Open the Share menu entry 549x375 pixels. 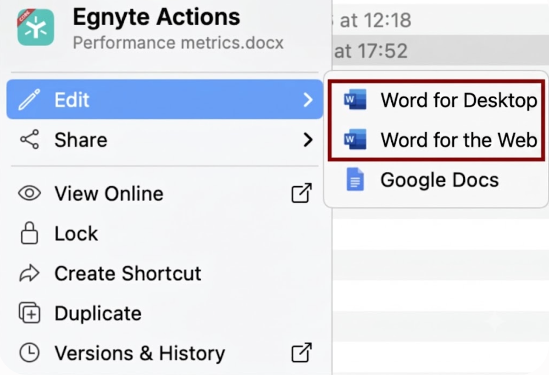click(x=164, y=139)
